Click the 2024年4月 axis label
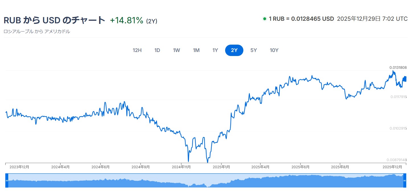The width and height of the screenshot is (409, 191). pos(60,167)
